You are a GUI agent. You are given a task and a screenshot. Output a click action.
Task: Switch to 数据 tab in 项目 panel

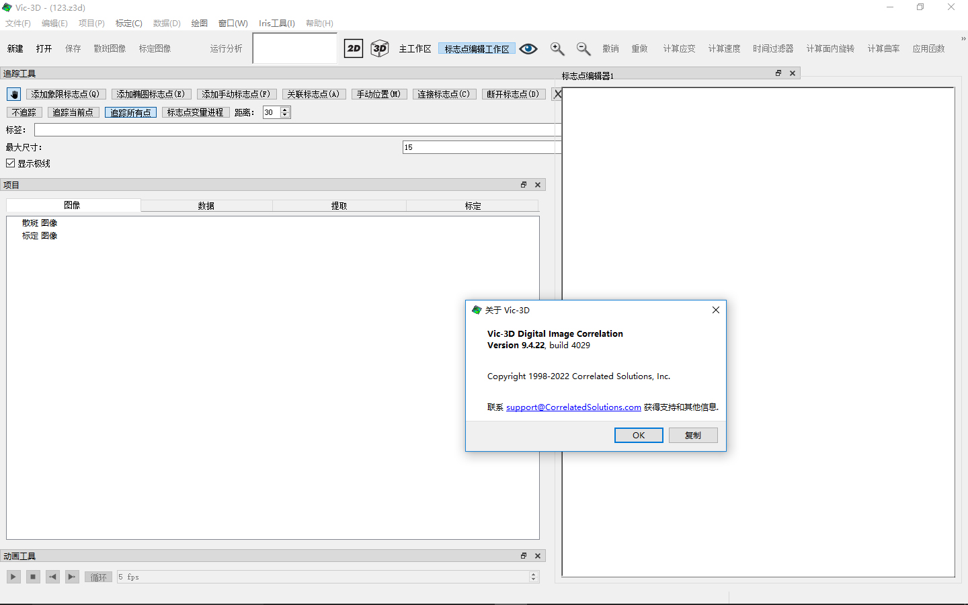(206, 206)
